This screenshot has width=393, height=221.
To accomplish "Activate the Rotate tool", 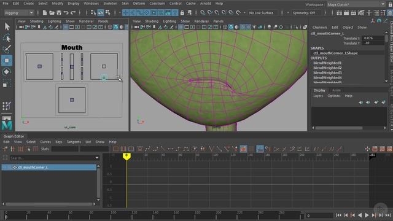I will click(x=7, y=72).
